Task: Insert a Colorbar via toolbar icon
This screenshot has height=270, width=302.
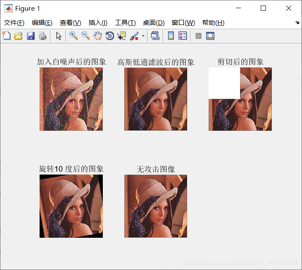Action: [171, 36]
